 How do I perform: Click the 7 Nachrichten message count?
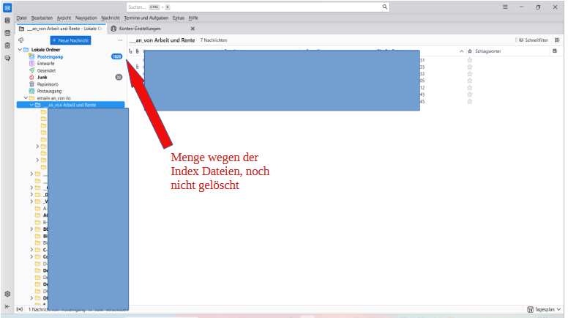coord(214,40)
